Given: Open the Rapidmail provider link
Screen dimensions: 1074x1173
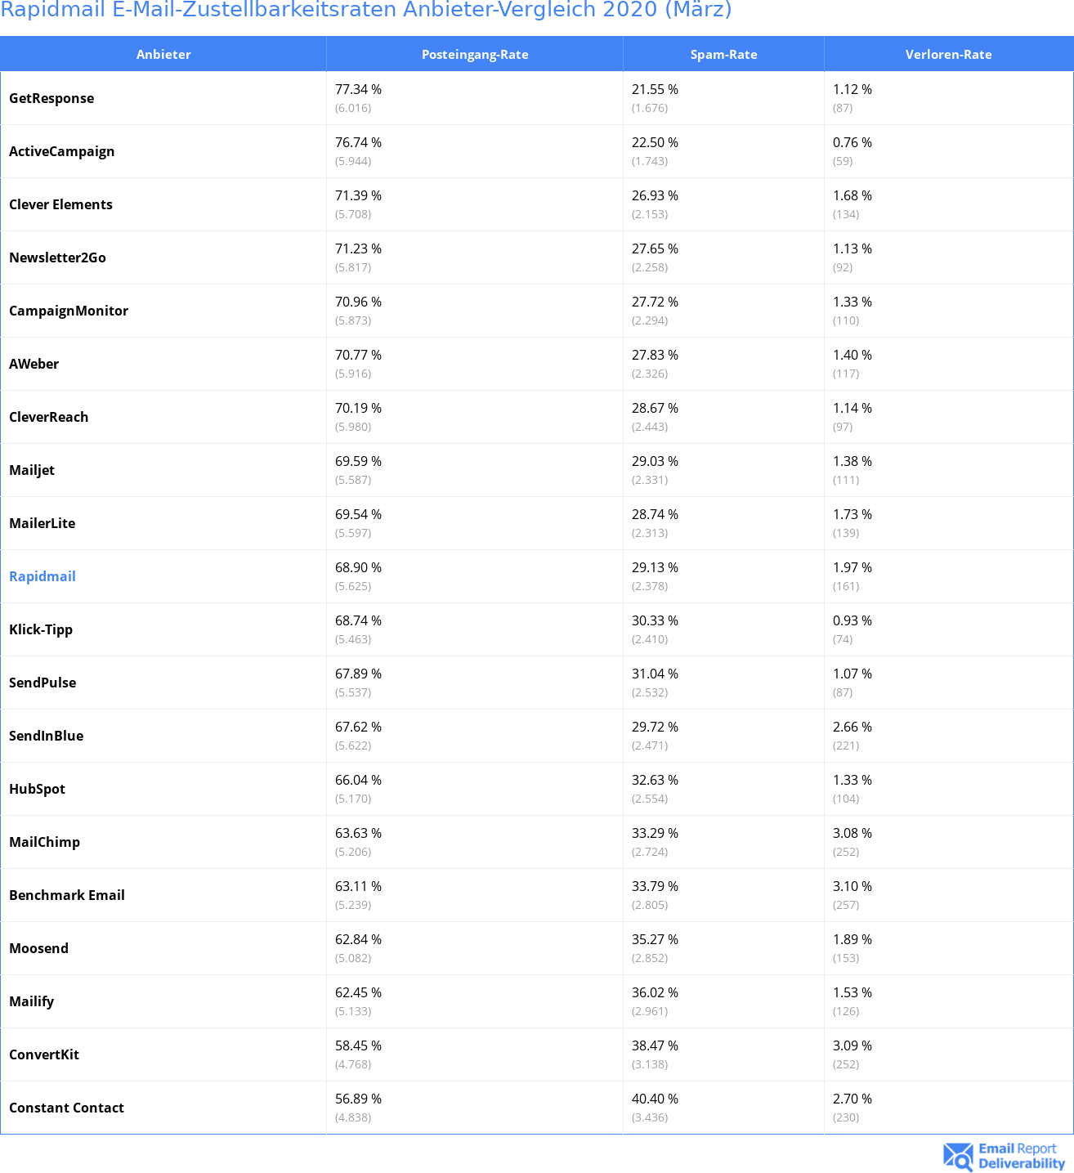Looking at the screenshot, I should point(43,576).
